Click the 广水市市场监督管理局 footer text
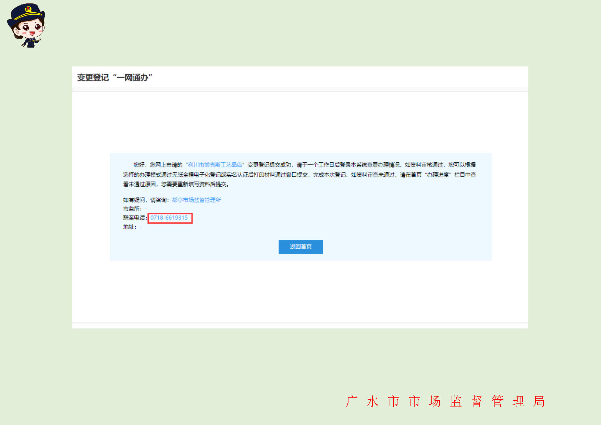The height and width of the screenshot is (425, 601). point(445,401)
